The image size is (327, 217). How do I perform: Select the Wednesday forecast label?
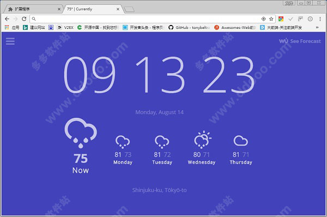tap(202, 162)
